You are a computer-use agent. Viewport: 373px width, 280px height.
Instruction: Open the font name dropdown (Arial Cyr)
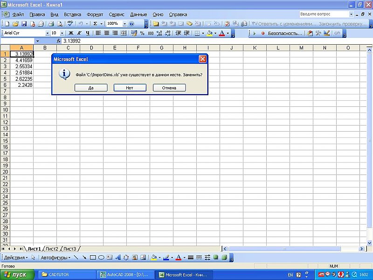click(x=48, y=33)
